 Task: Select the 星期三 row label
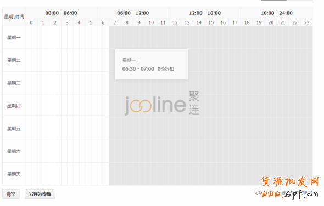point(14,83)
